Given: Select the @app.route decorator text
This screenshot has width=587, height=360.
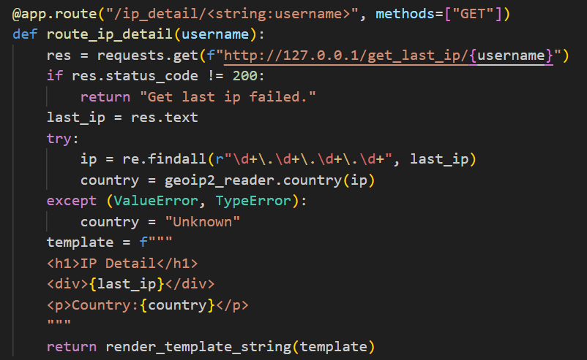Looking at the screenshot, I should tap(55, 14).
